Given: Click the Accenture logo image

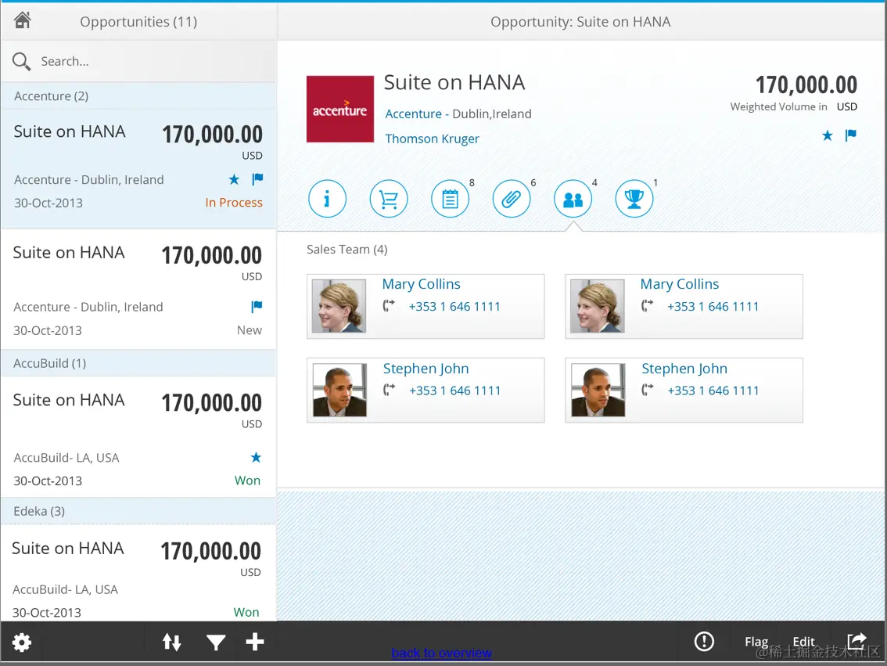Looking at the screenshot, I should pos(340,110).
